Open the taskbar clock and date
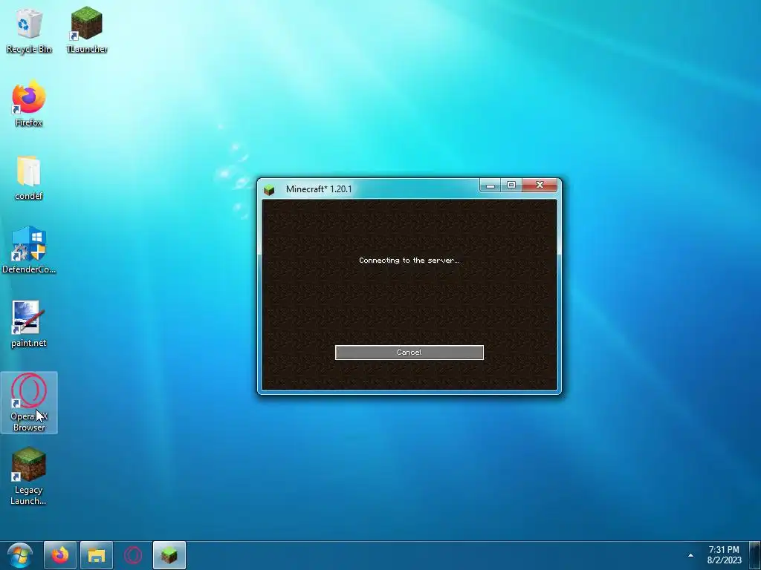The width and height of the screenshot is (761, 570). point(724,555)
